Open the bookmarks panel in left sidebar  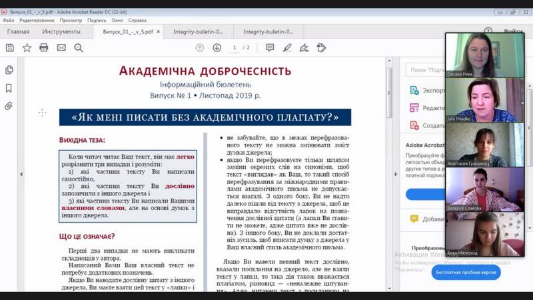point(9,88)
